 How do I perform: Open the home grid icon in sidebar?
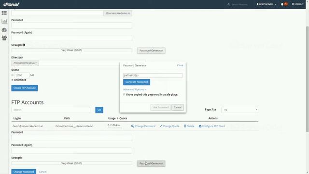click(4, 13)
